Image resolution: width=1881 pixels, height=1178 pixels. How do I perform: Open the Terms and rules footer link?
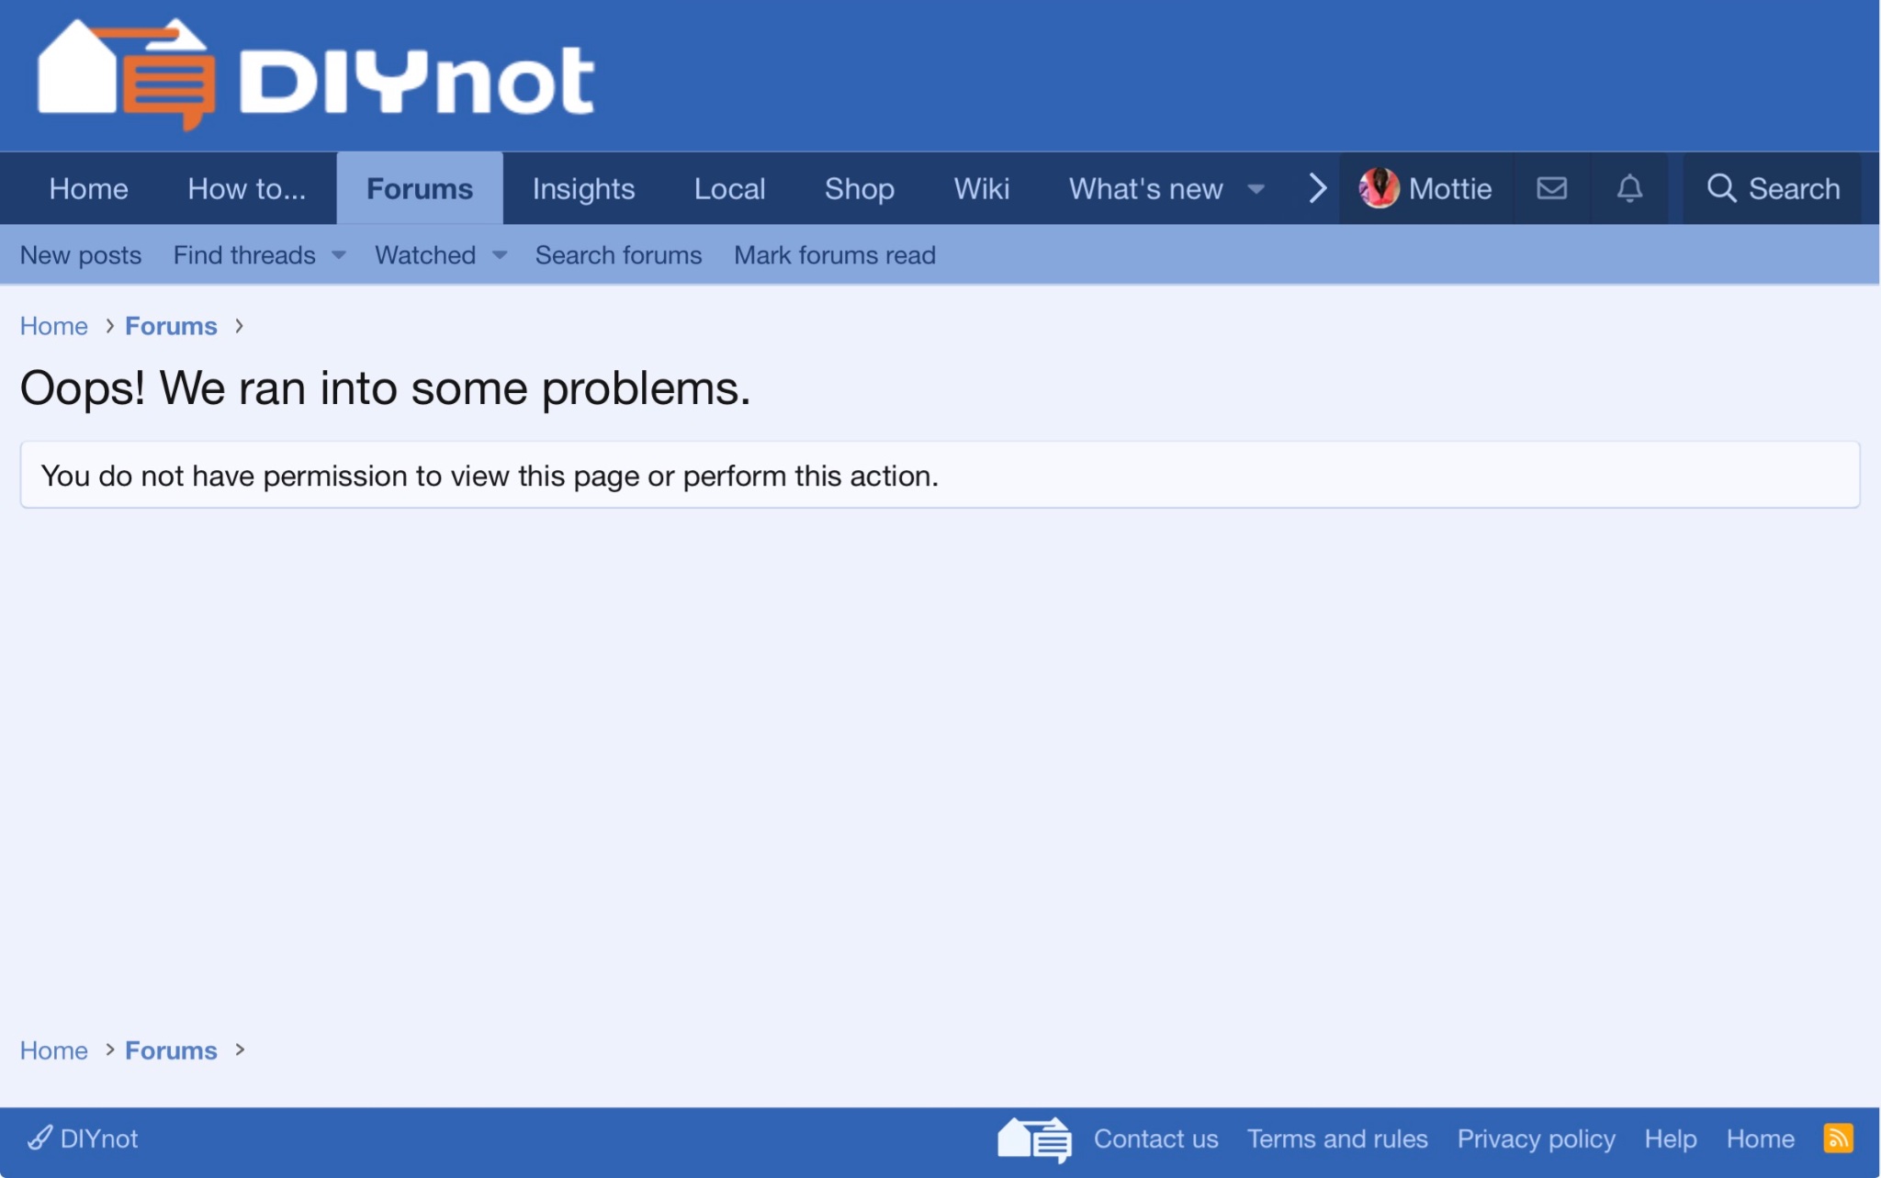[x=1337, y=1139]
